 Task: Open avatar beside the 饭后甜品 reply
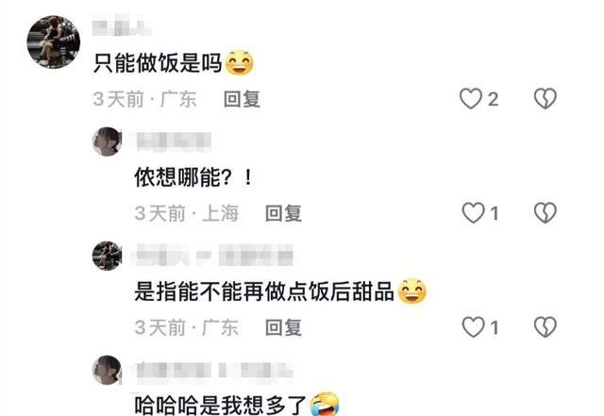(x=107, y=256)
